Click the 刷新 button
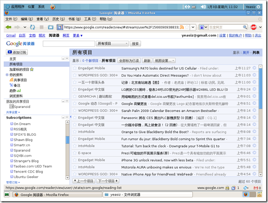This screenshot has height=203, width=268. 147,61
